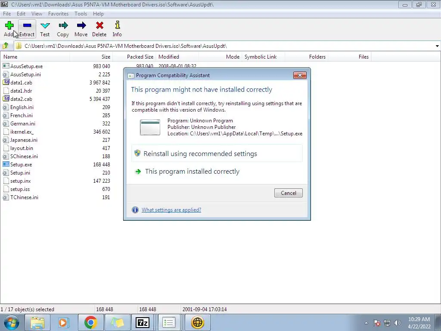Choose Reinstall using recommended settings
Screen dimensions: 441x331
(217, 153)
